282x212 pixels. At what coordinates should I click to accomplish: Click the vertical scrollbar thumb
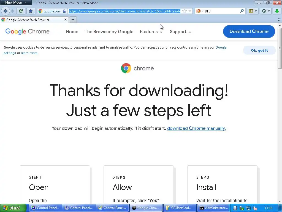coord(280,48)
